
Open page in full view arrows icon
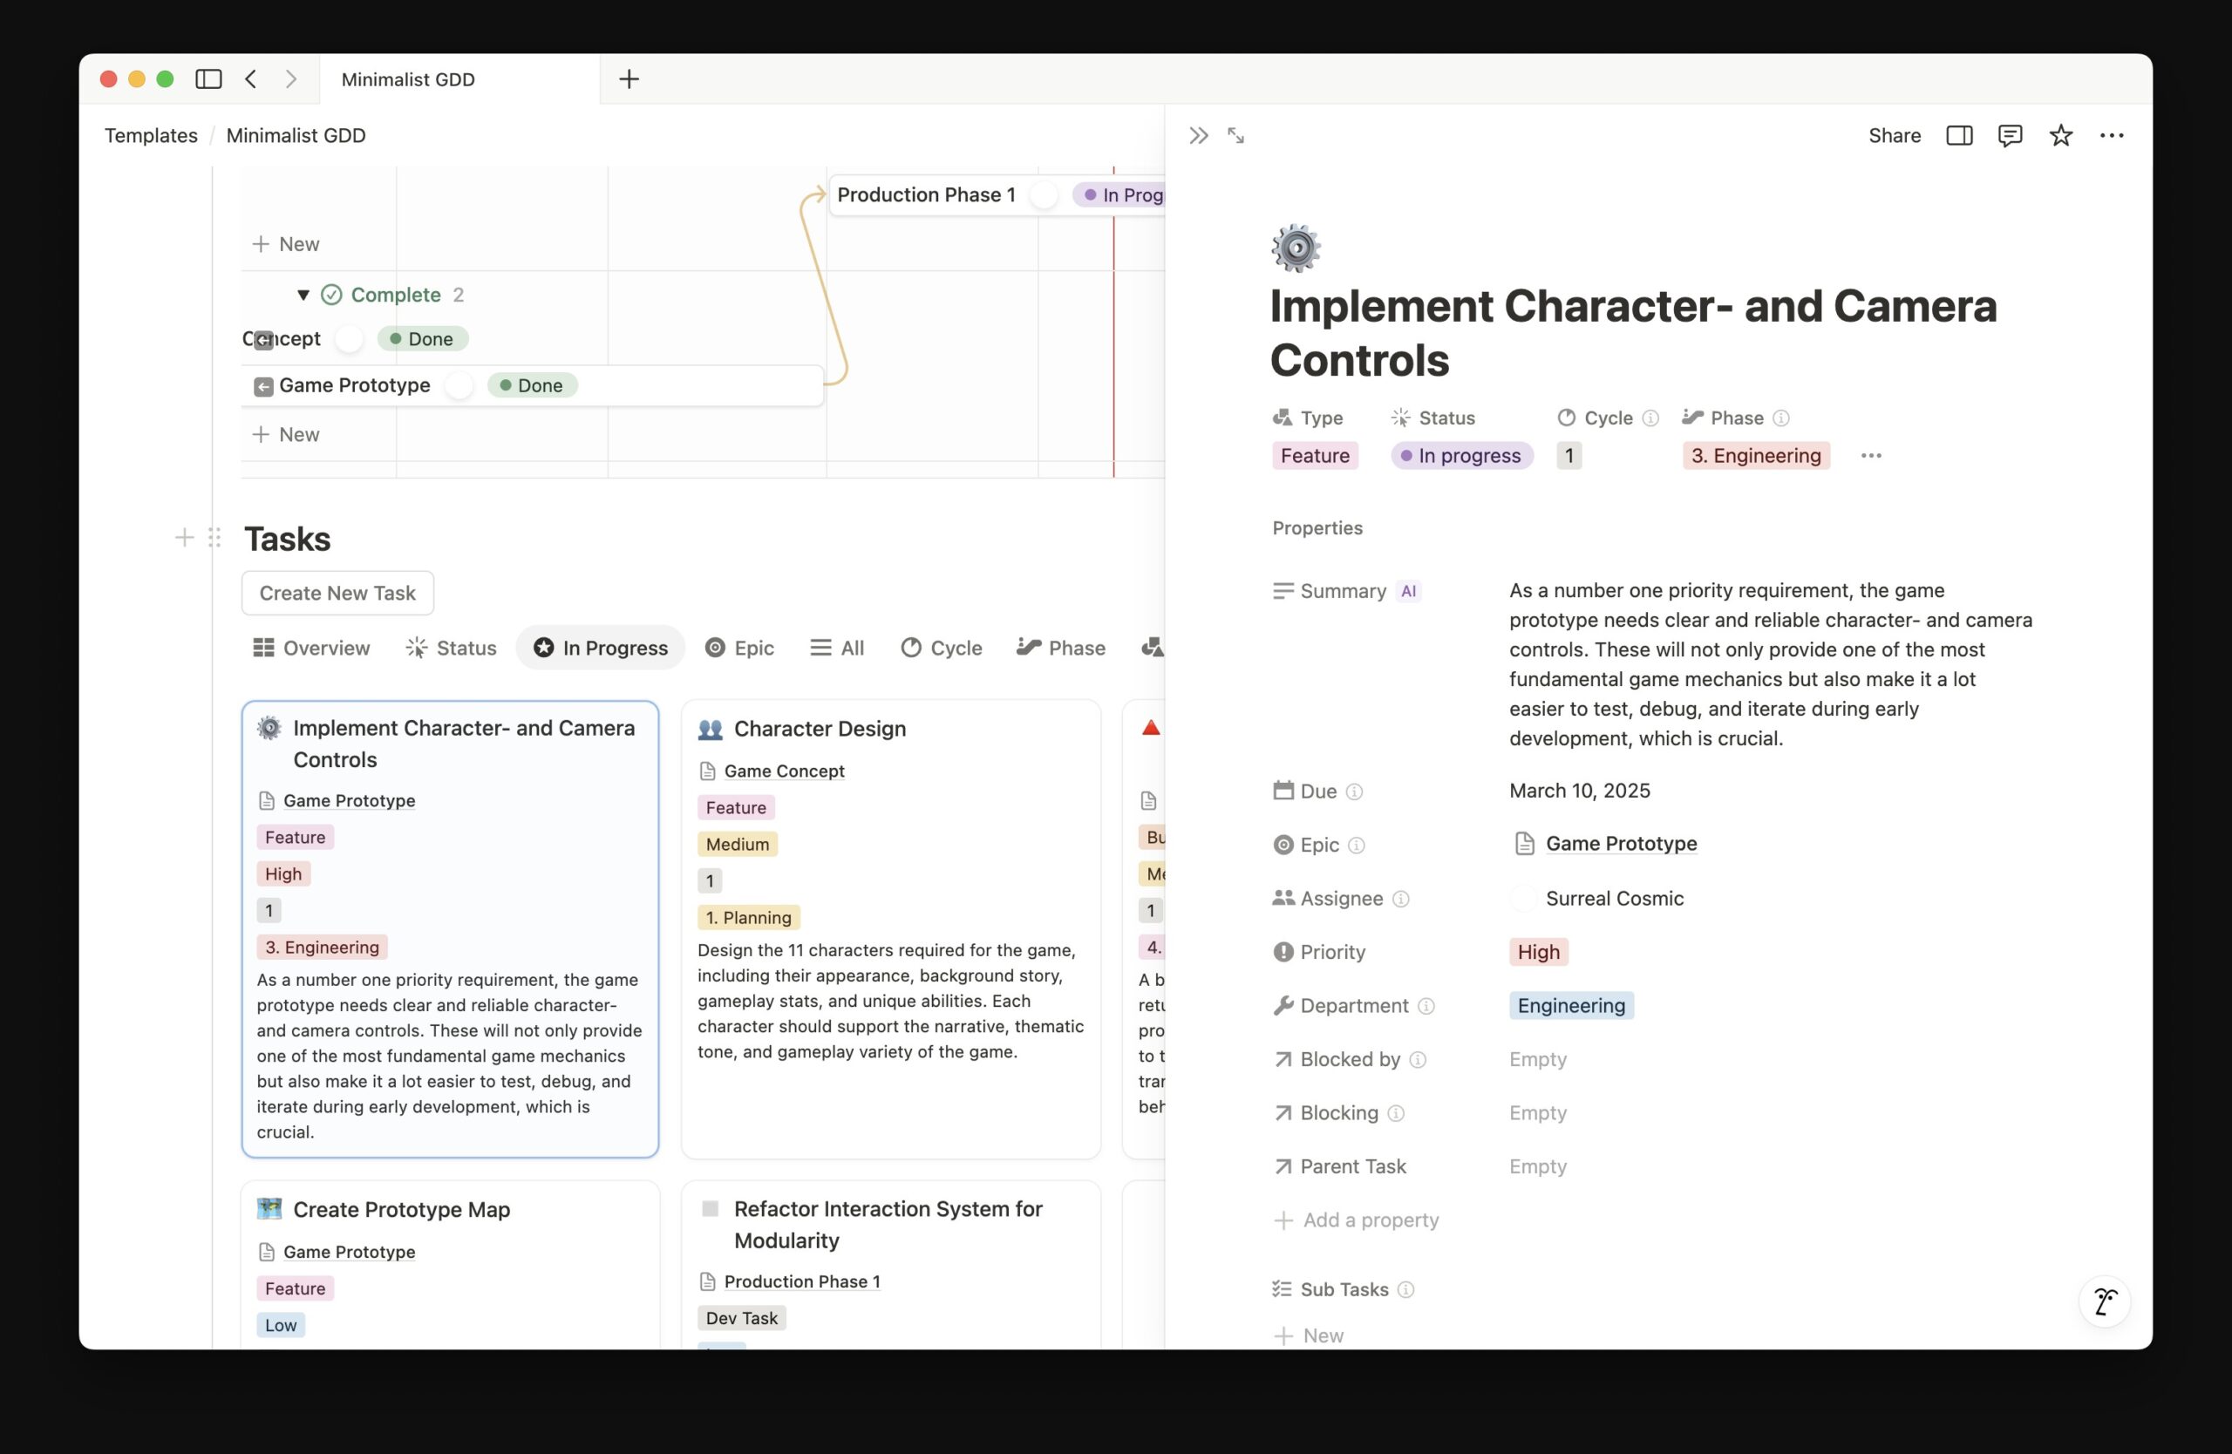pos(1236,136)
